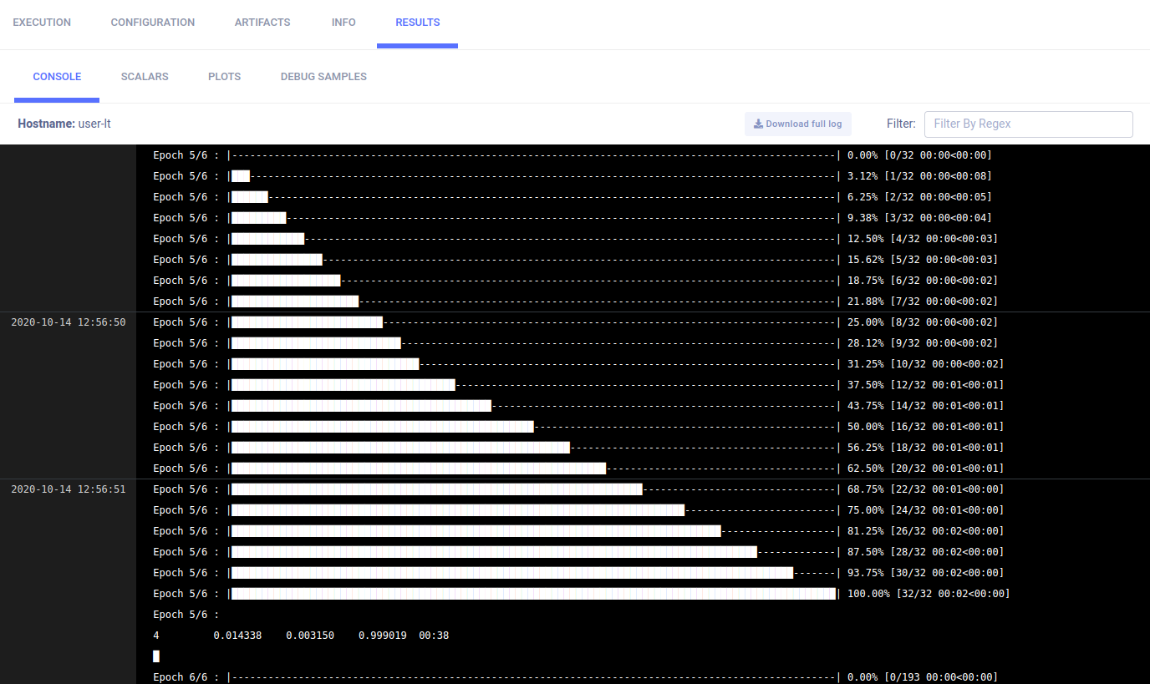Click the 12:56:50 timestamp
Viewport: 1150px width, 684px height.
(x=69, y=322)
